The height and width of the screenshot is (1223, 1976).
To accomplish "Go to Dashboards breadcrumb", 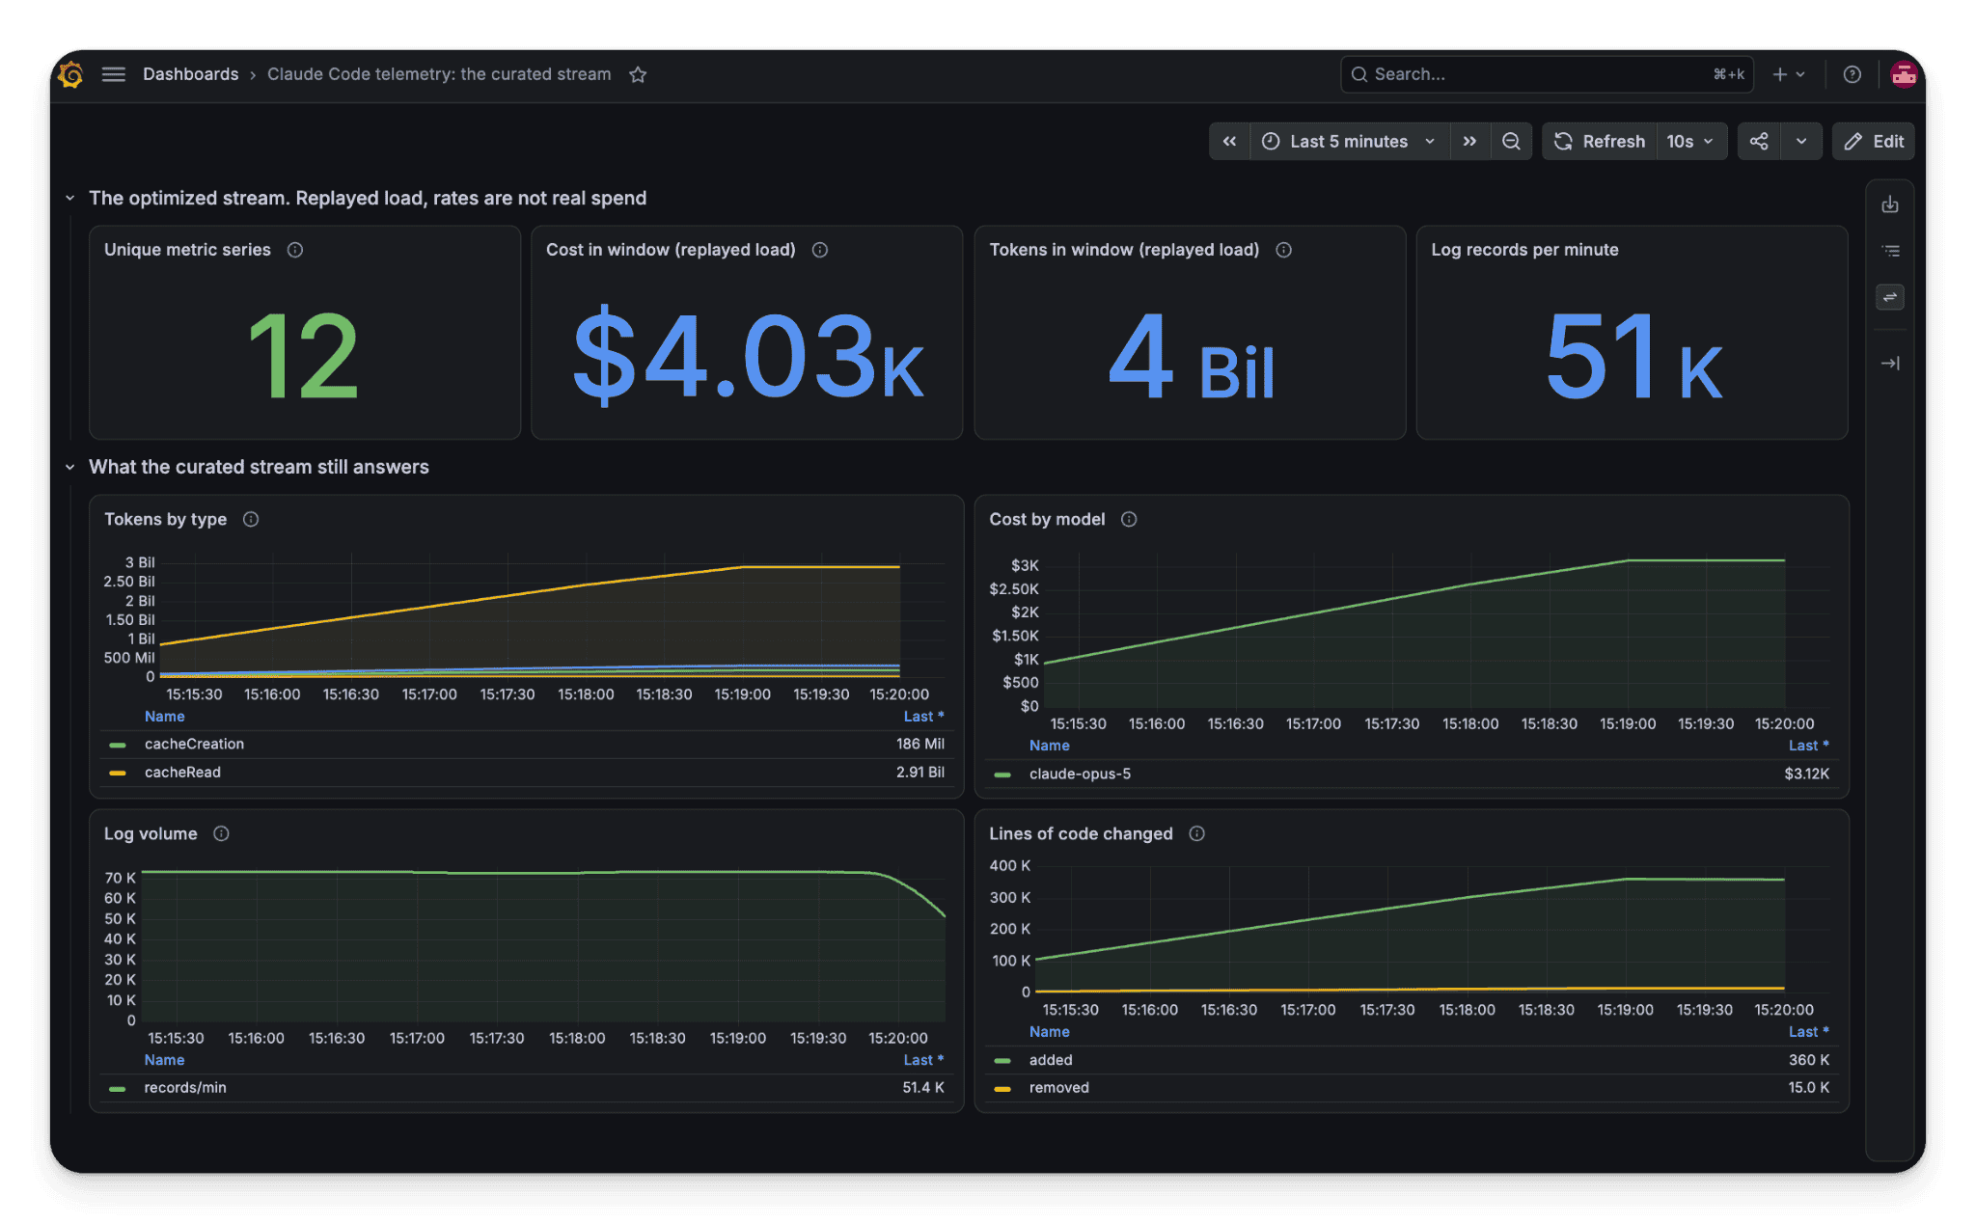I will (x=190, y=74).
